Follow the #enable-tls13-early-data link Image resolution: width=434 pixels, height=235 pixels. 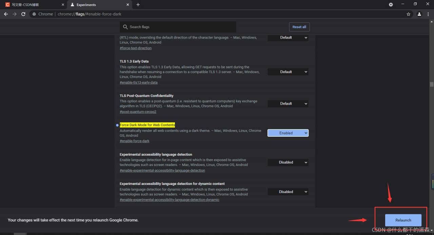[139, 82]
